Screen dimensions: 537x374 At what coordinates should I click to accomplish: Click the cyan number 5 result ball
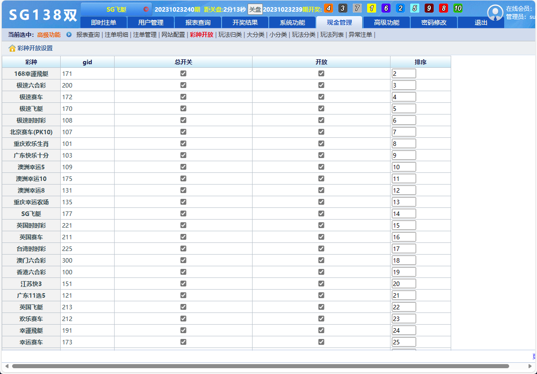(x=415, y=8)
